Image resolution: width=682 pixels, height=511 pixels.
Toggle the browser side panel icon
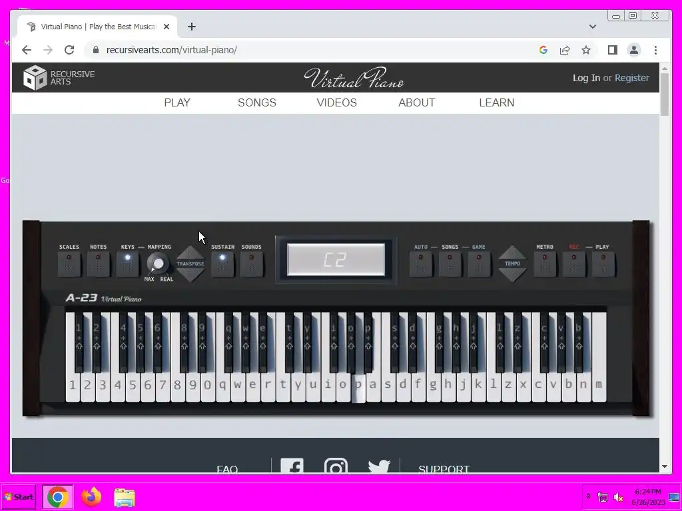[613, 50]
